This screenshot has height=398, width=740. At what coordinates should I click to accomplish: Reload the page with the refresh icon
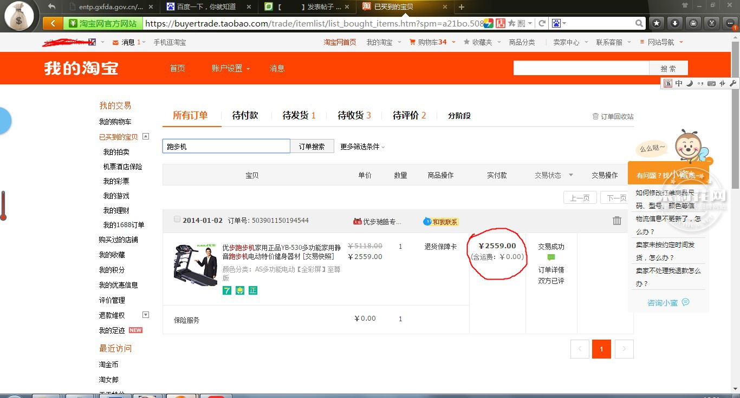click(542, 23)
